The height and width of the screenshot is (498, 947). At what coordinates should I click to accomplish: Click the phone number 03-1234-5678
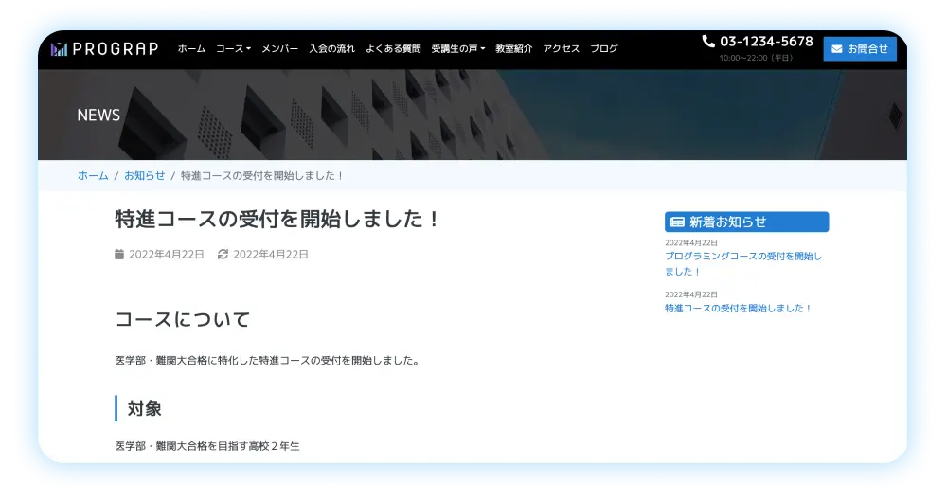click(x=766, y=41)
